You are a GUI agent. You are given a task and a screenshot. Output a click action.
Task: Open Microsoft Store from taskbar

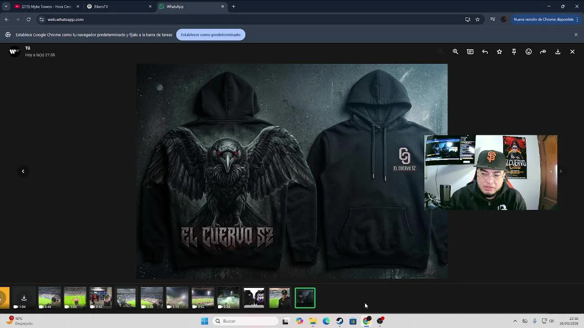pos(353,321)
